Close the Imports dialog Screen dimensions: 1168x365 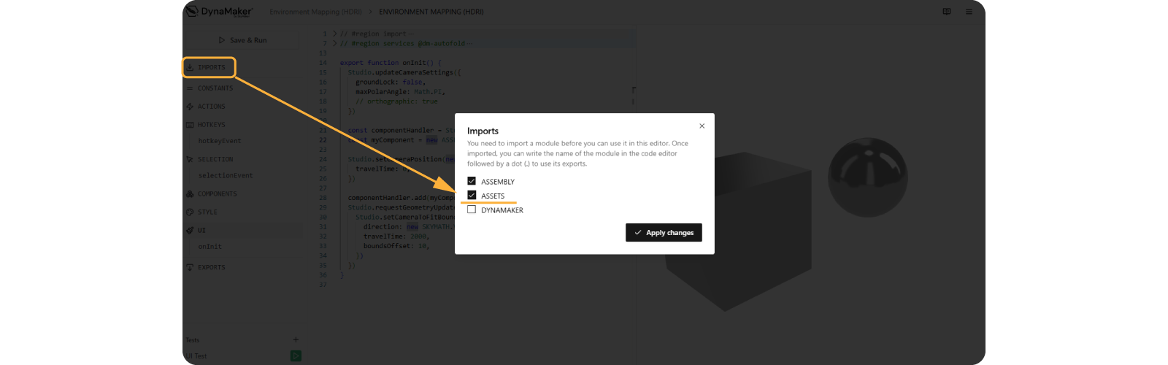[x=702, y=126]
